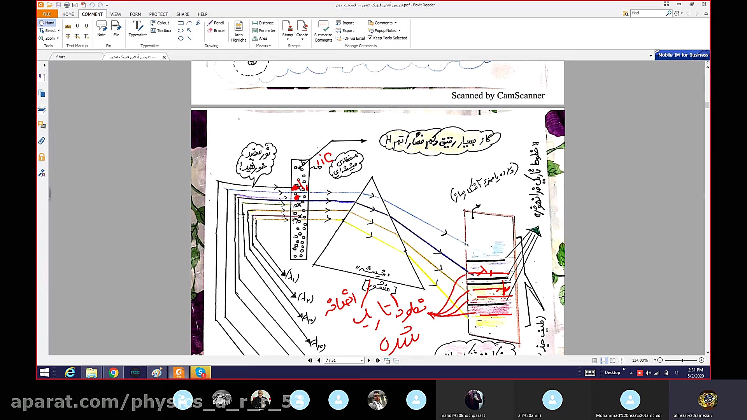The image size is (747, 420).
Task: Open the page number dropdown
Action: tap(362, 360)
